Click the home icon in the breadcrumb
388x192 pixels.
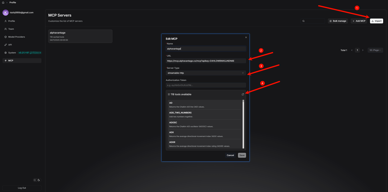point(3,2)
